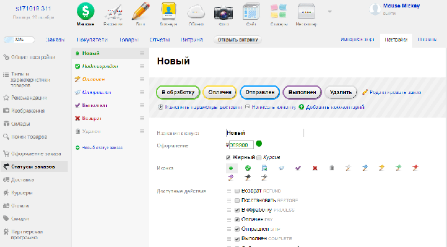Open the Отчеты reports tab

coord(160,40)
